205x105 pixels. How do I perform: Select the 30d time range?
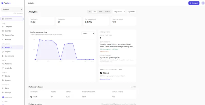point(95,12)
